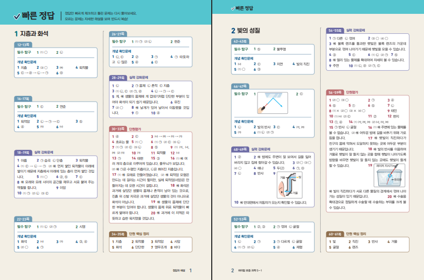Select the purple 28~29쪽 tab
Viewport: 424px width, 280px height.
(109, 77)
